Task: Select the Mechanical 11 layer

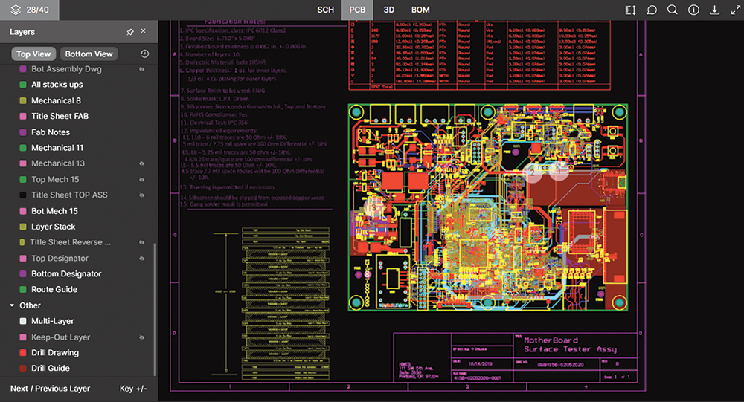Action: [57, 148]
